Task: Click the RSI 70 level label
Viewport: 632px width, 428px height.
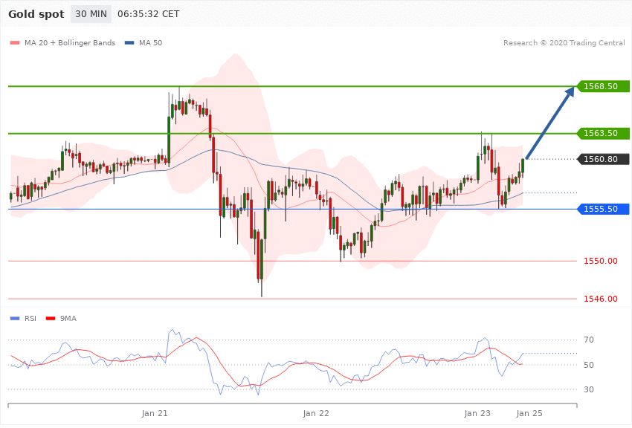Action: tap(589, 340)
